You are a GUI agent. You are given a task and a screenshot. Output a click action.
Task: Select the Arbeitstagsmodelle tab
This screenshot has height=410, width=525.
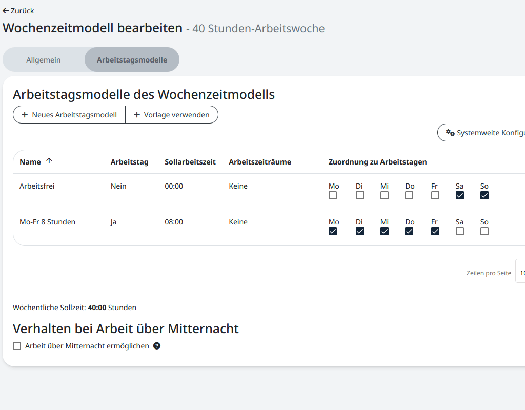coord(132,60)
